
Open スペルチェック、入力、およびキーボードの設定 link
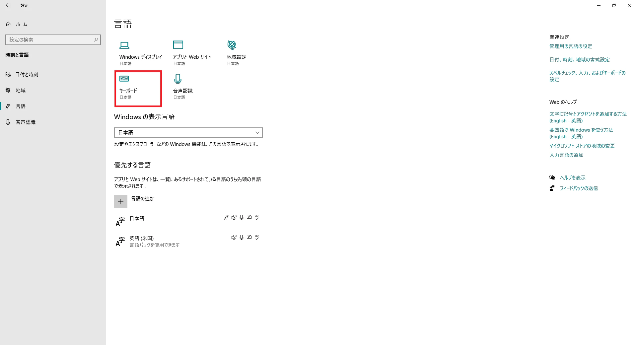pyautogui.click(x=587, y=76)
